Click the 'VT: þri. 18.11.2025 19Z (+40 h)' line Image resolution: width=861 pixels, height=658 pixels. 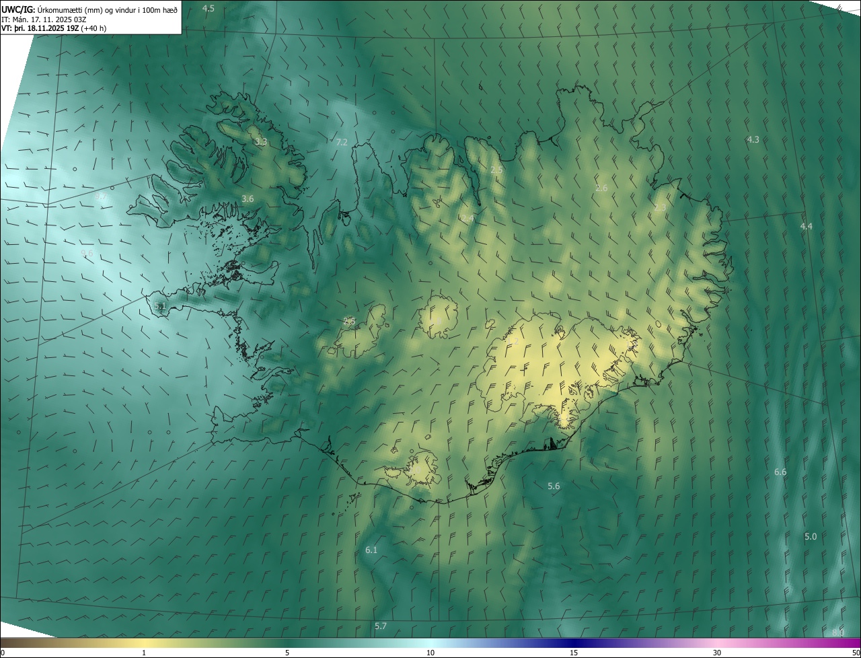54,28
